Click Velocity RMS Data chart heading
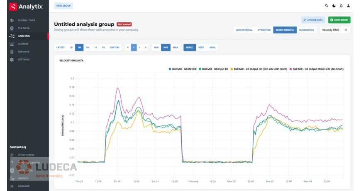This screenshot has height=191, width=361. click(71, 61)
